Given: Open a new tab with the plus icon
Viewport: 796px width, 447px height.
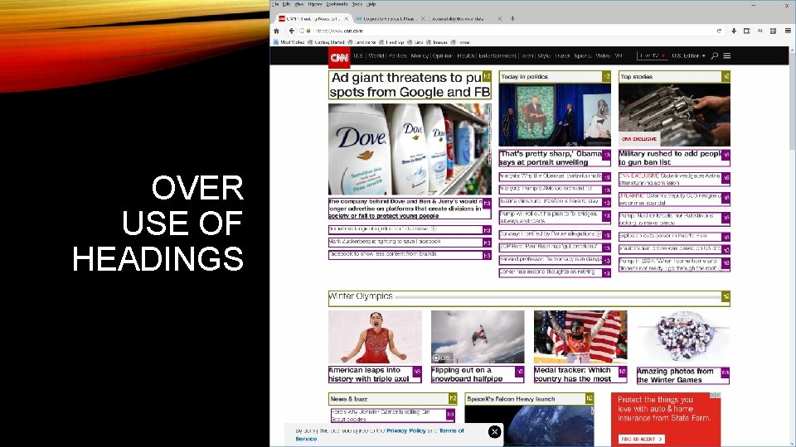Looking at the screenshot, I should point(512,18).
